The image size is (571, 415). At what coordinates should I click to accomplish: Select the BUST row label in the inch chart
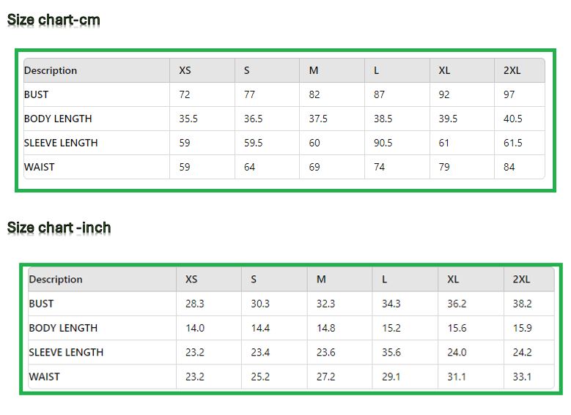[41, 303]
